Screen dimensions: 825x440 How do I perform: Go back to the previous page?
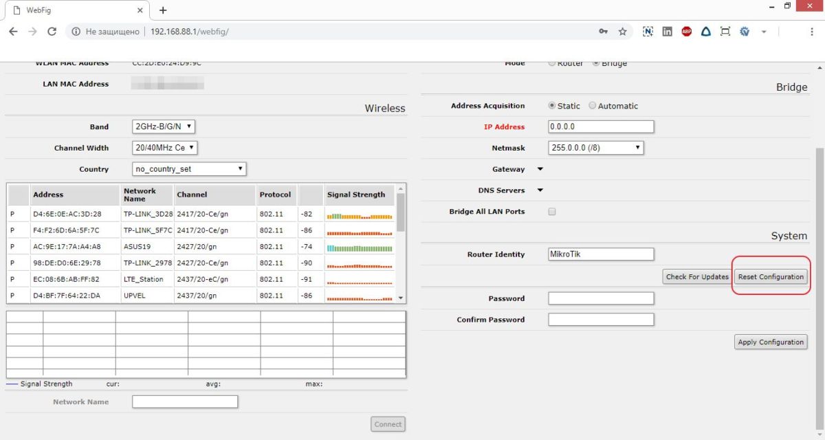pos(13,32)
